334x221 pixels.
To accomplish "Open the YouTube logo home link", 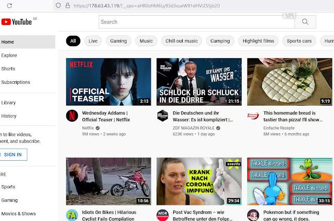I will (x=17, y=22).
